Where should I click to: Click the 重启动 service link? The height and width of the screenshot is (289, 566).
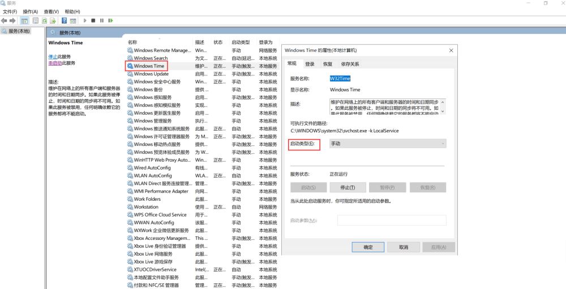point(55,63)
